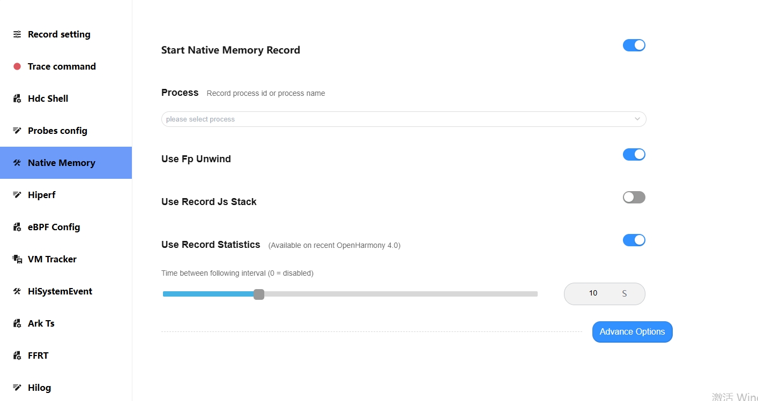Enable Use Record Js Stack toggle

coord(634,198)
